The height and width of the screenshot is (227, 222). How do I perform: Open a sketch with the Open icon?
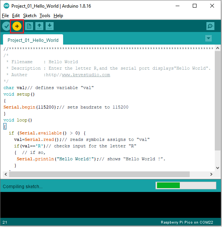coord(39,26)
